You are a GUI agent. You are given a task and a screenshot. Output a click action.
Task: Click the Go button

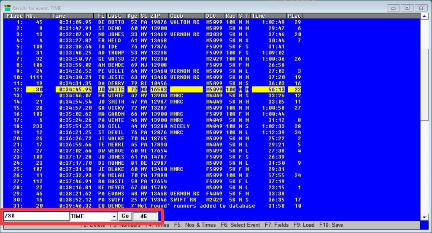(x=125, y=216)
